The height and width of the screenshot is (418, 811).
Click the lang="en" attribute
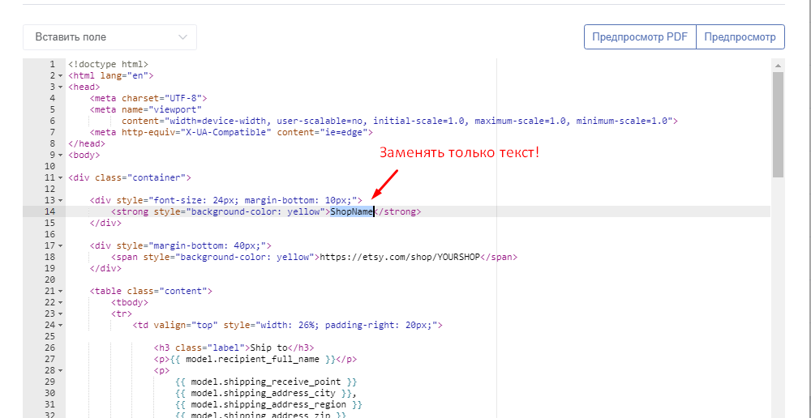pos(124,76)
